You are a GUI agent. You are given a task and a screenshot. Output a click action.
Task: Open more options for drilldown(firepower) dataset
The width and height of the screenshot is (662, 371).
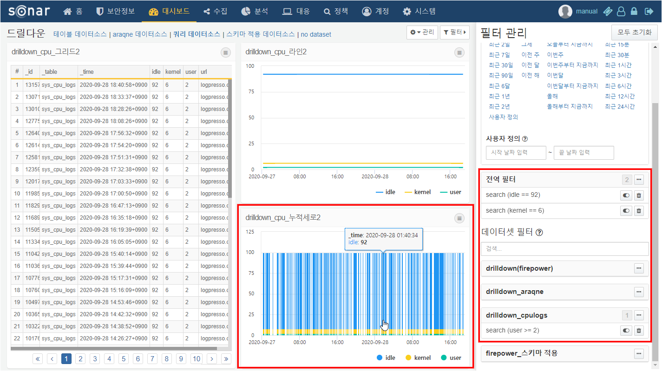pos(639,268)
